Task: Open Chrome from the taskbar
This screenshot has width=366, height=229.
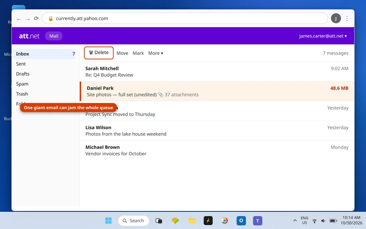Action: pos(224,220)
